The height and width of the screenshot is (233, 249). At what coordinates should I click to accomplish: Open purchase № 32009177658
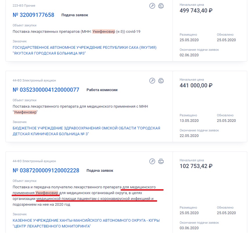click(x=33, y=15)
